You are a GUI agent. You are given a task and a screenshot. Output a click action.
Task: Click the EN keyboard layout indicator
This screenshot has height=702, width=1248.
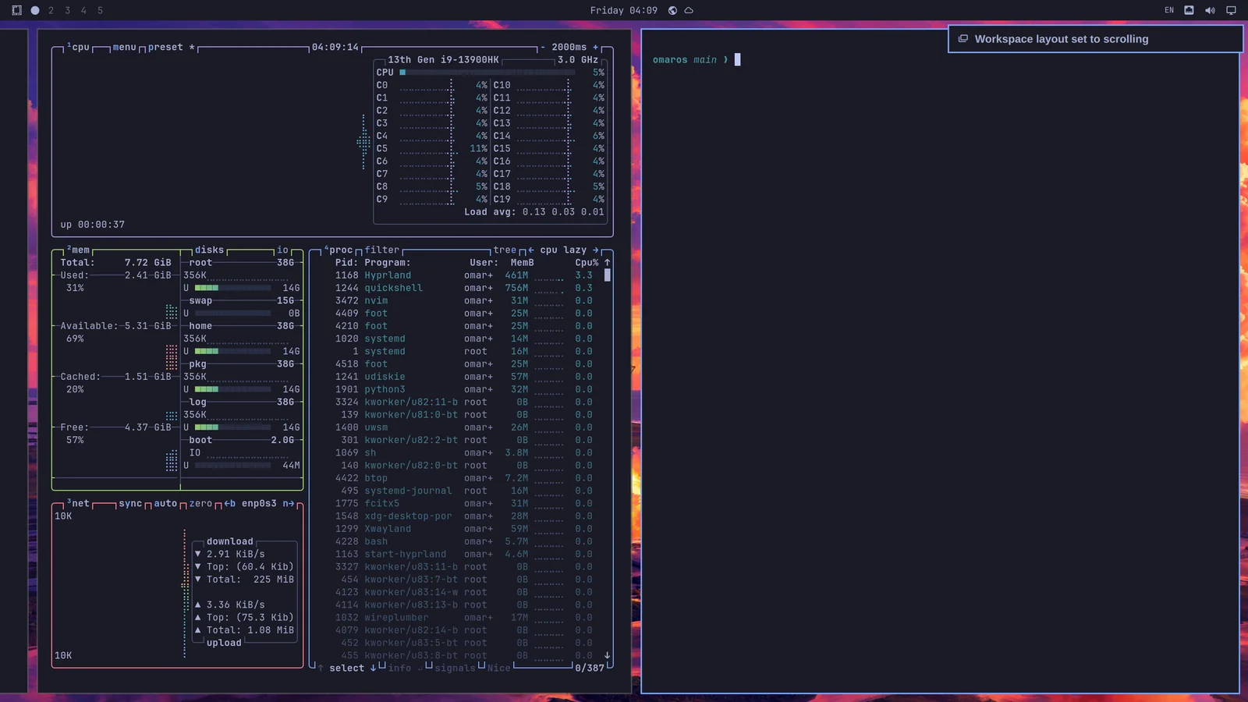[1169, 10]
